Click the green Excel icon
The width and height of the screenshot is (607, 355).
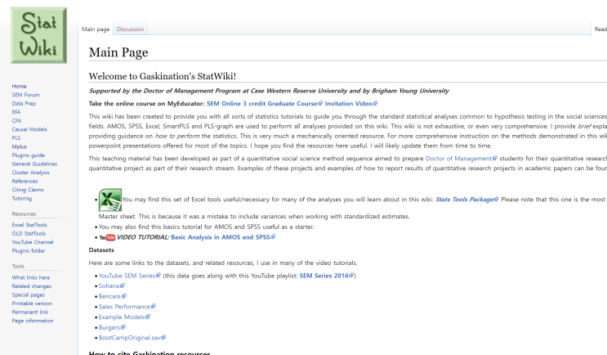coord(110,200)
